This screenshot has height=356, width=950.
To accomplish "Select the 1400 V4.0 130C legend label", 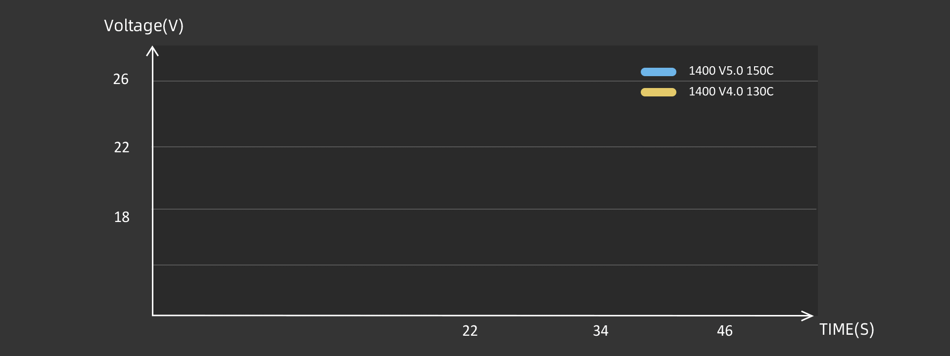I will pyautogui.click(x=731, y=91).
